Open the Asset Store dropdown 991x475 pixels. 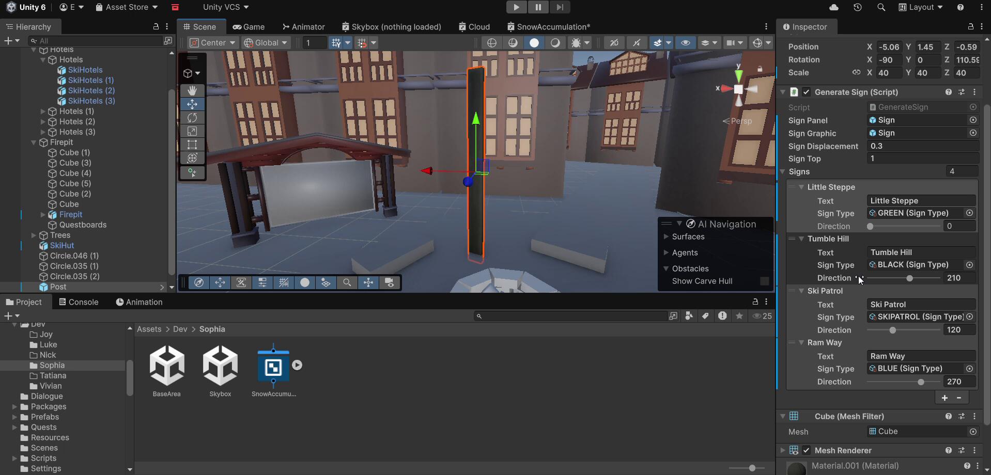pos(127,7)
